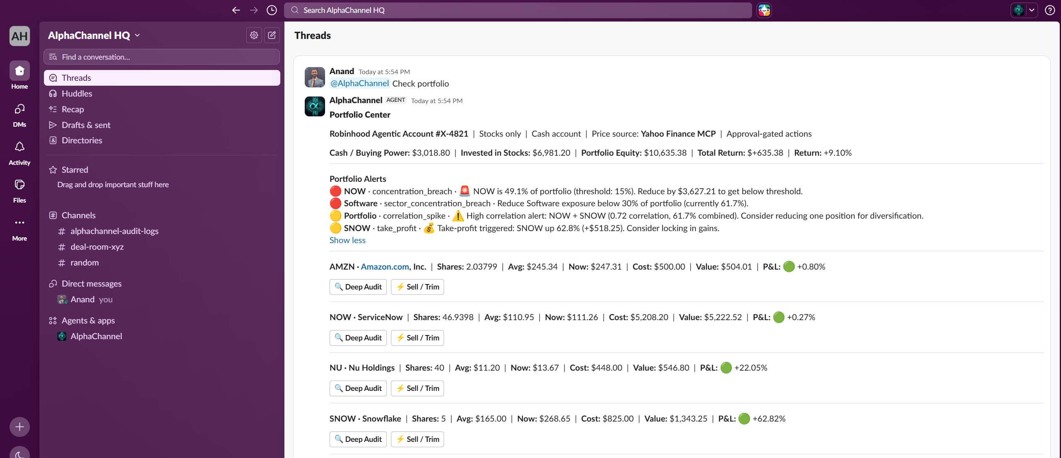Viewport: 1061px width, 458px height.
Task: Click the AlphaChannel reply timestamp
Action: point(437,101)
